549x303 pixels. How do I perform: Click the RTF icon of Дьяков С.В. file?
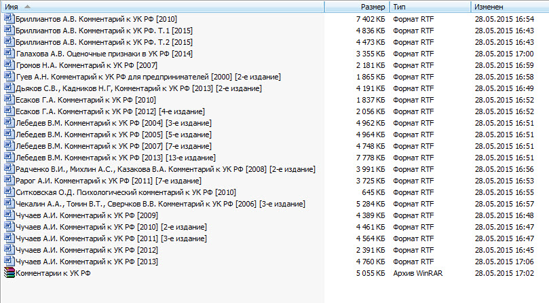[9, 88]
